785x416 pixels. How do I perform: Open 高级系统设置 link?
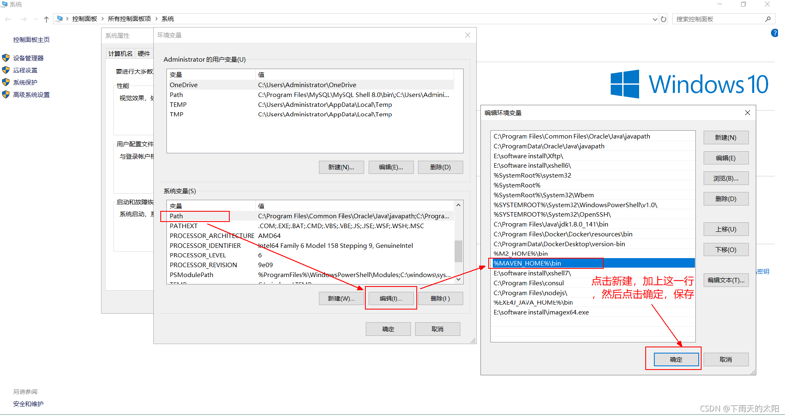pyautogui.click(x=31, y=95)
